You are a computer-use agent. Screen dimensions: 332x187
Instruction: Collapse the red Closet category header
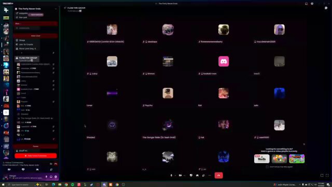[x=36, y=146]
